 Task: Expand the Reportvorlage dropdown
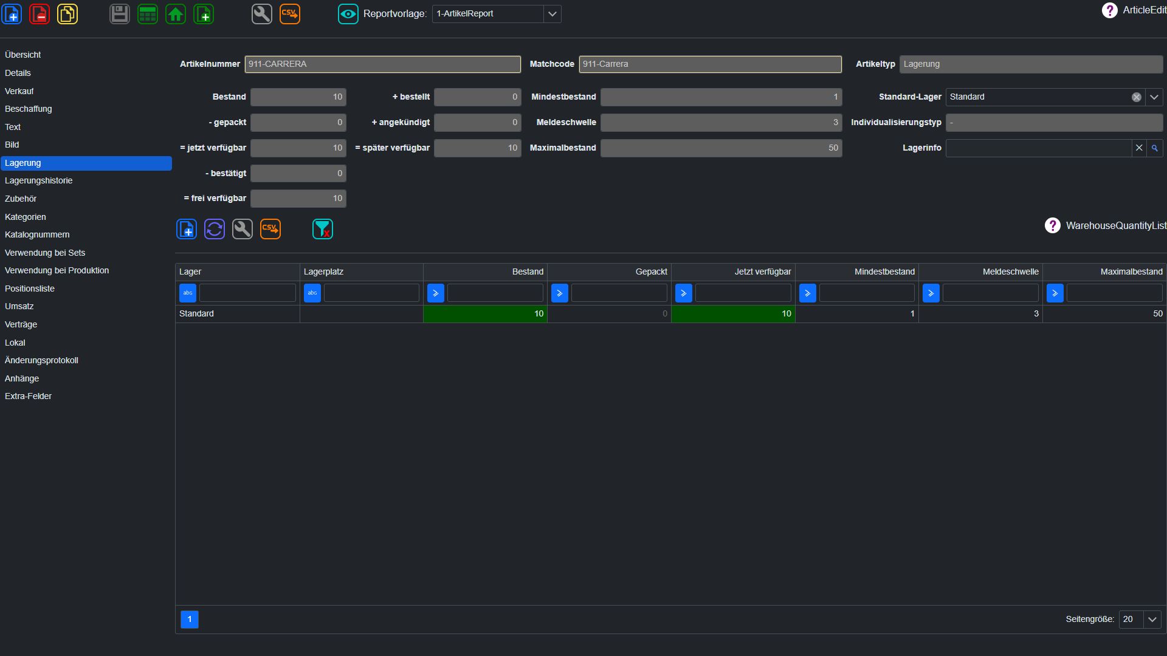click(552, 14)
